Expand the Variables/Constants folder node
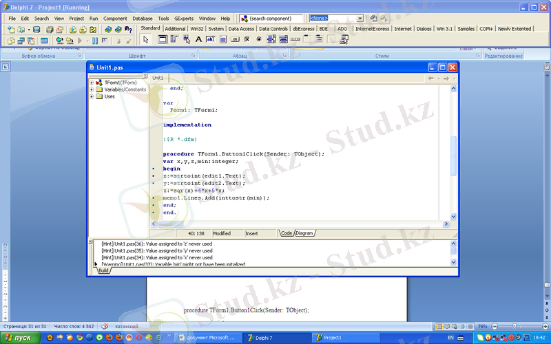 [x=92, y=89]
